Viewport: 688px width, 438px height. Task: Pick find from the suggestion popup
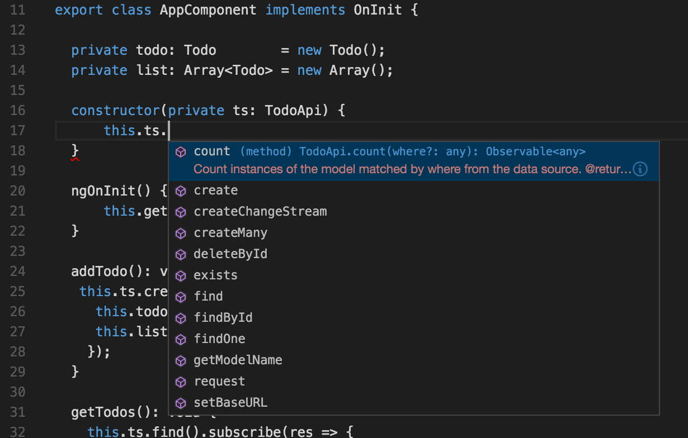click(x=208, y=296)
